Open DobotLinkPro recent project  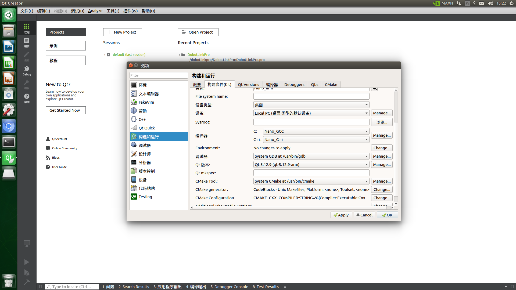[198, 55]
